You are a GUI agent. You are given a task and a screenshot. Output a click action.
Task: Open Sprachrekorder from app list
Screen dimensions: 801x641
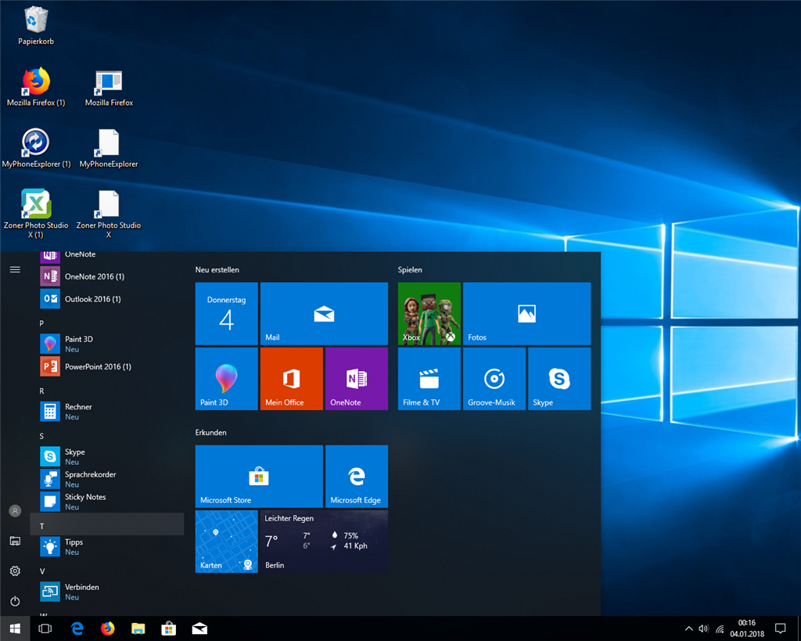point(107,479)
